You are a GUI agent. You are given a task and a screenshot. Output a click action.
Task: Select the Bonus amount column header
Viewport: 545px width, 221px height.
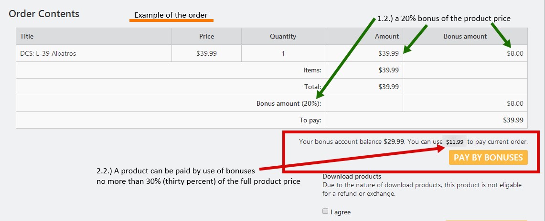click(465, 36)
